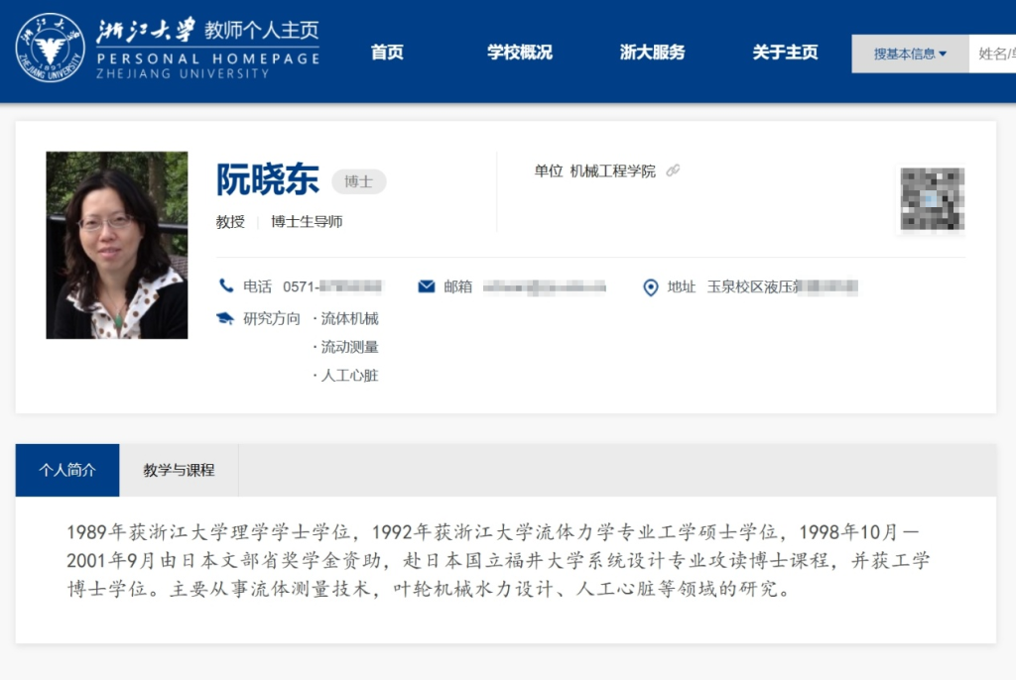Click the professor's profile photo

point(117,245)
